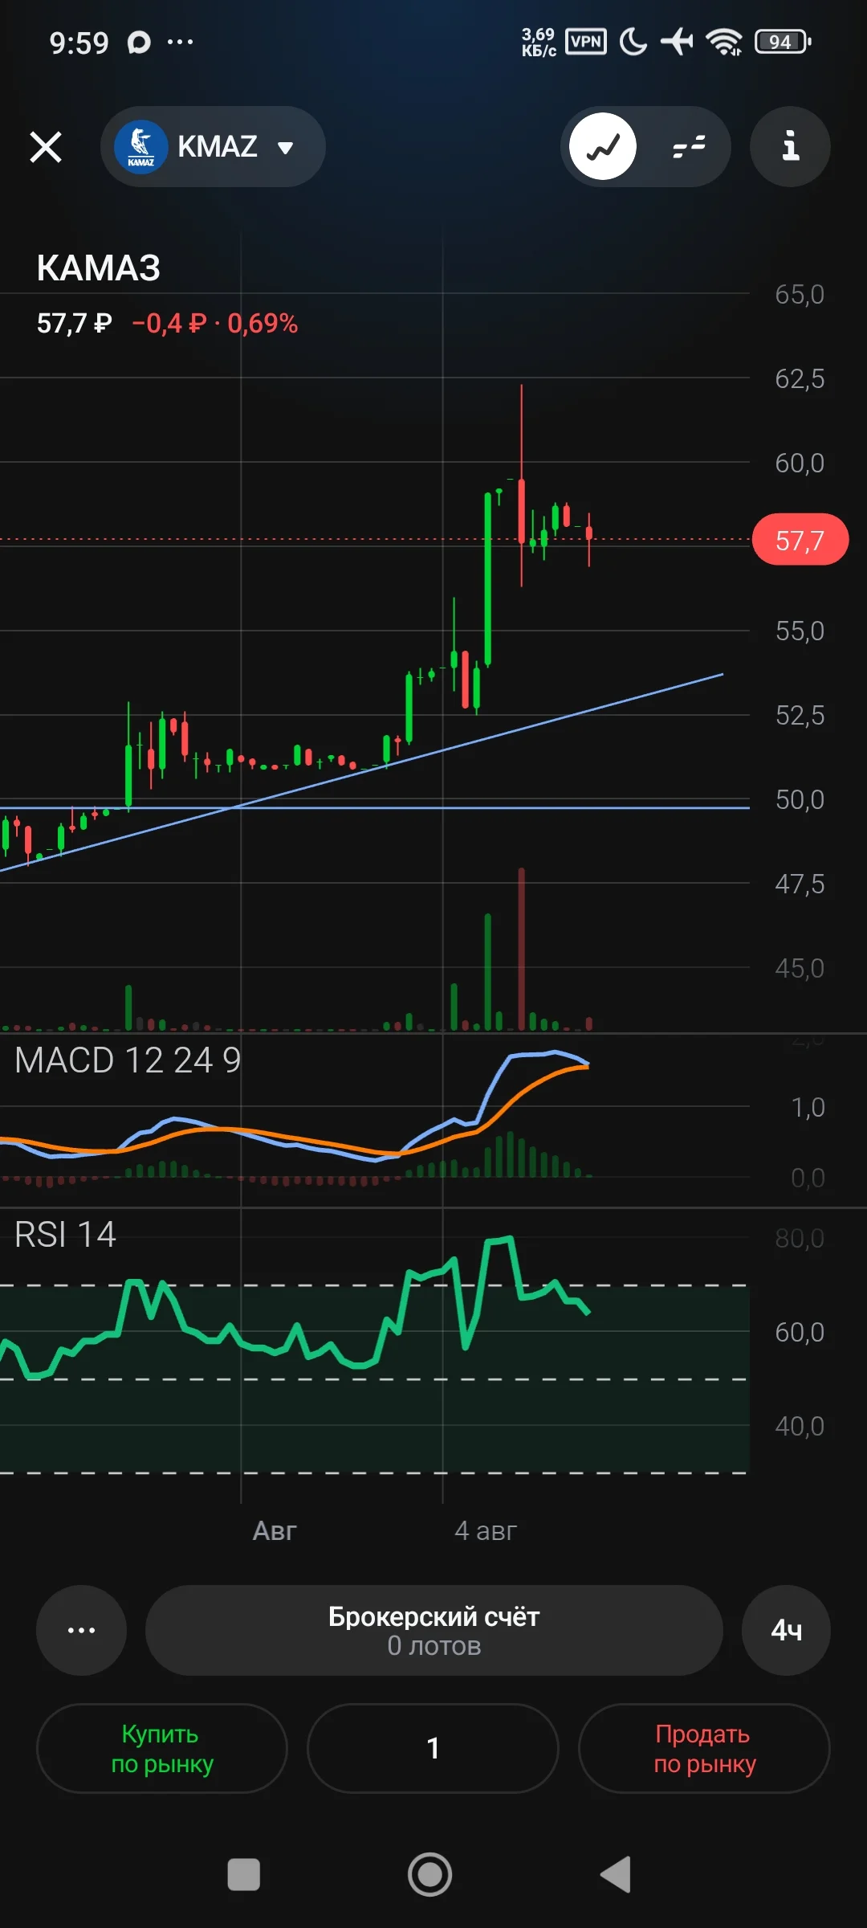867x1928 pixels.
Task: Switch to line chart mode
Action: point(603,147)
